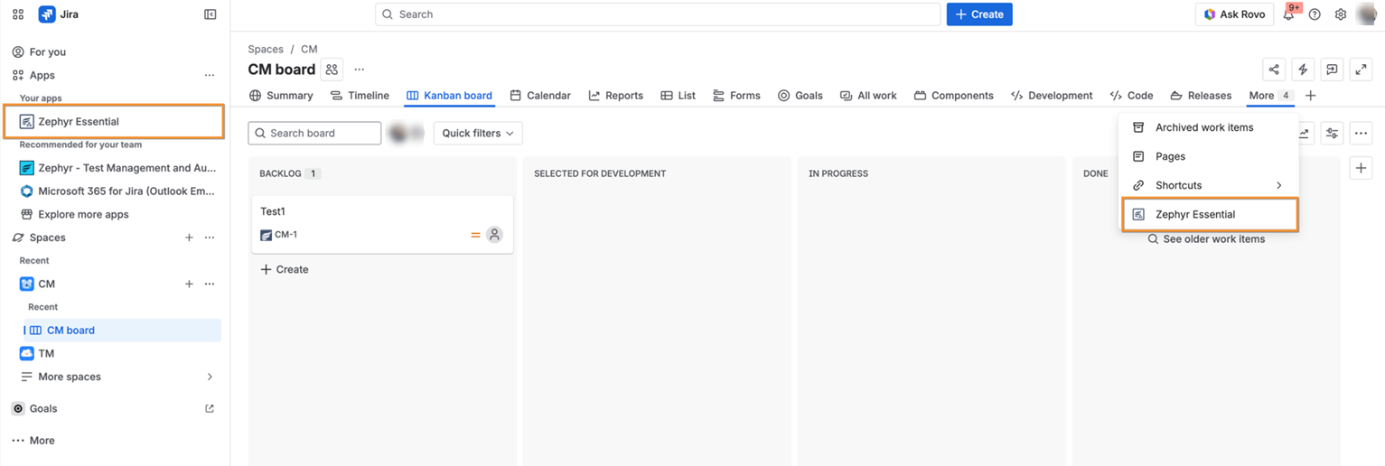Add a new column with the plus button

coord(1361,168)
